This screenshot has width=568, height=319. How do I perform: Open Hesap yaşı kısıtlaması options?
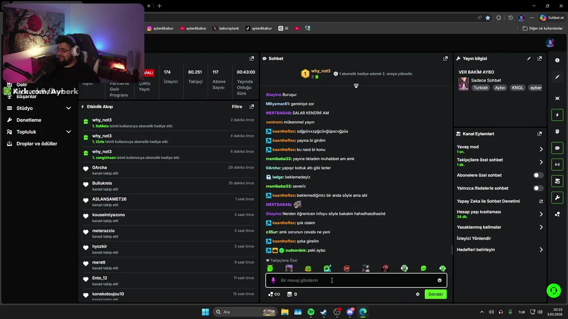click(541, 214)
